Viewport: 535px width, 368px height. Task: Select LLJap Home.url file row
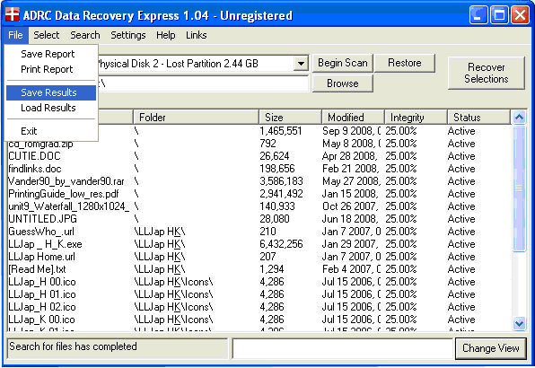(259, 257)
